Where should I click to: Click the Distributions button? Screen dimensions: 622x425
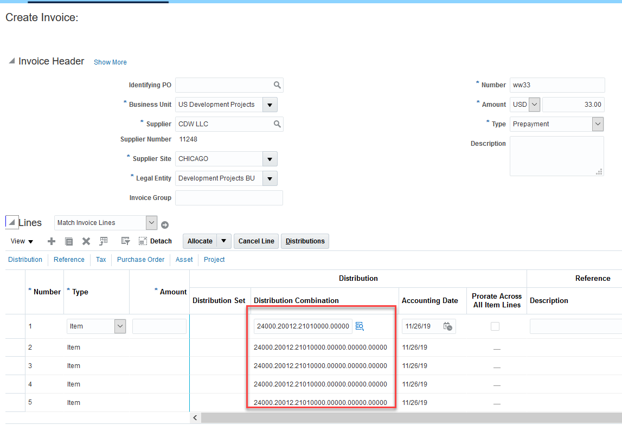[x=305, y=241]
